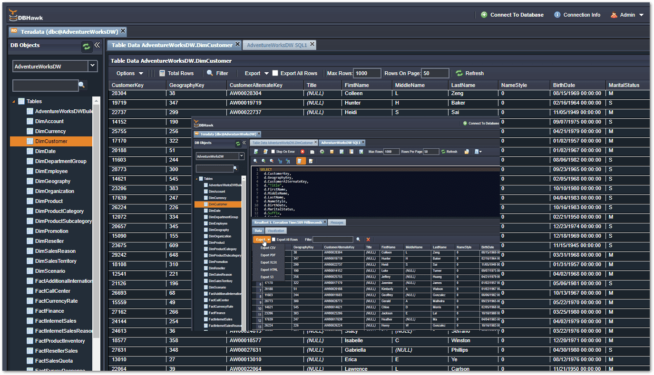Click the filter search magnifier in inset results
654x375 pixels.
click(358, 240)
